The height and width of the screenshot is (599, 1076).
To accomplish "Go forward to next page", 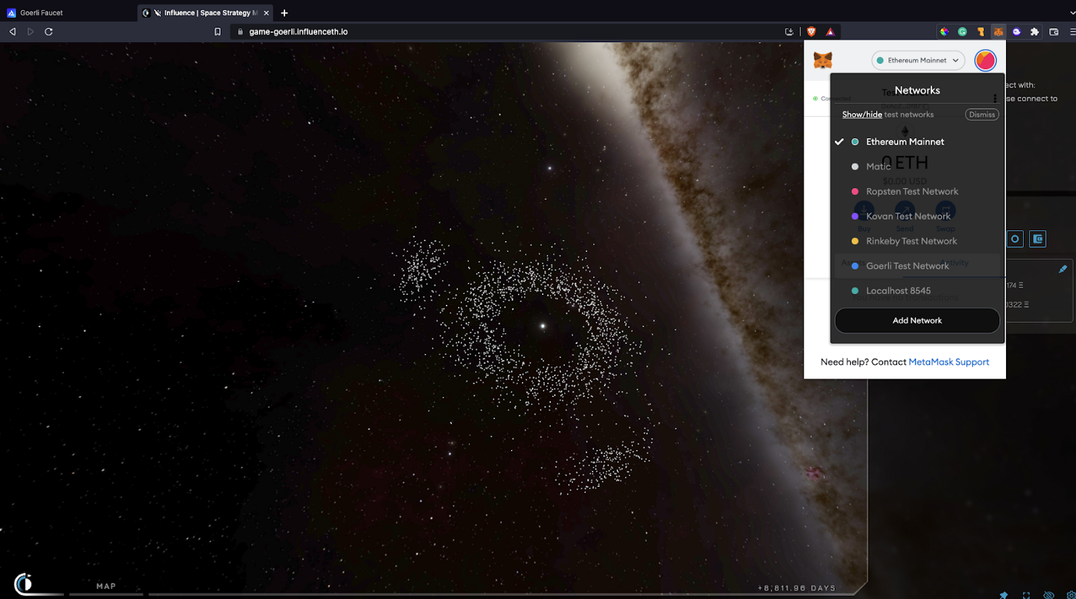I will click(x=30, y=31).
